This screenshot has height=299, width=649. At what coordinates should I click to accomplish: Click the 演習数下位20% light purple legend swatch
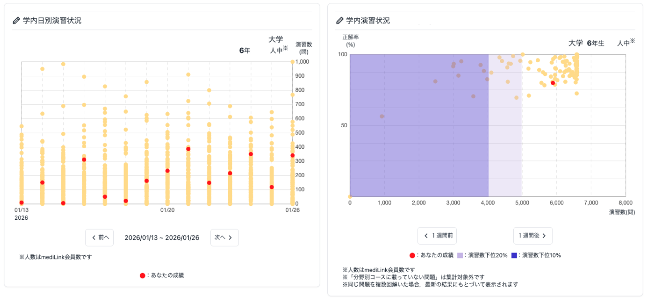460,255
